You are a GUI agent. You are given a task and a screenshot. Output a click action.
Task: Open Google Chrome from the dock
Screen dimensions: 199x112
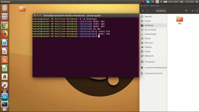click(5, 26)
